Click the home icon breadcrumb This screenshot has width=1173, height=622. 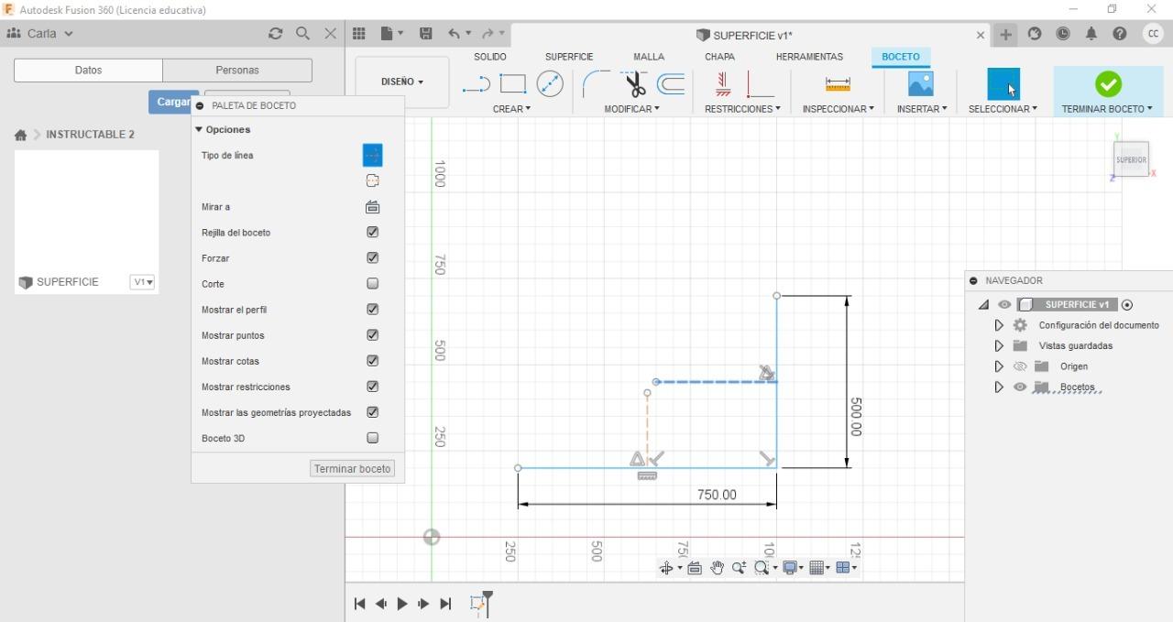point(20,135)
